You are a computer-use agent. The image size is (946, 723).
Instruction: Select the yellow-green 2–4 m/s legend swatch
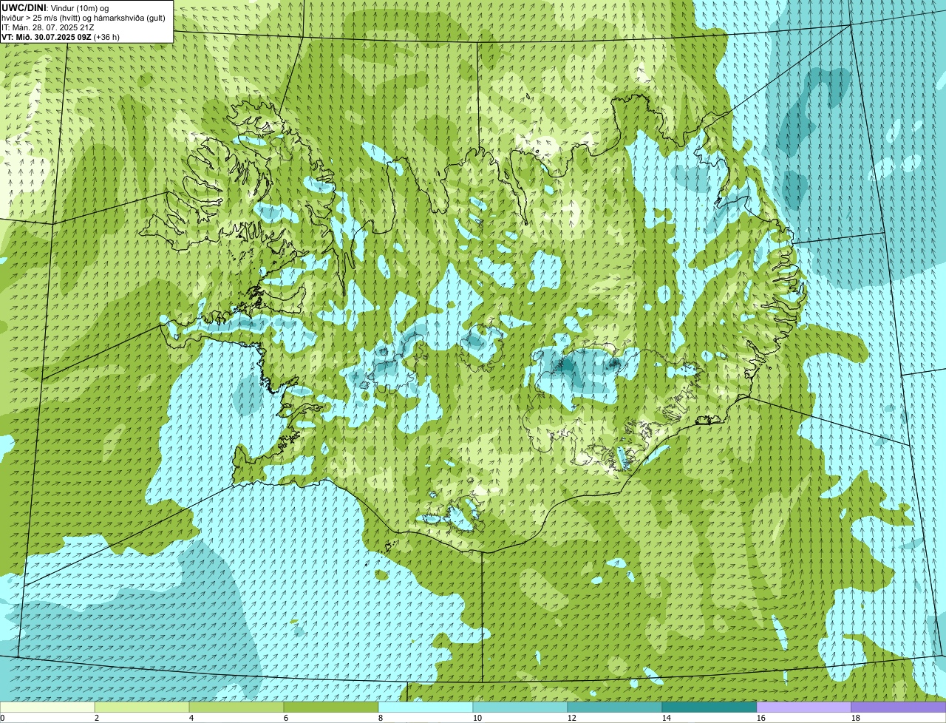142,707
